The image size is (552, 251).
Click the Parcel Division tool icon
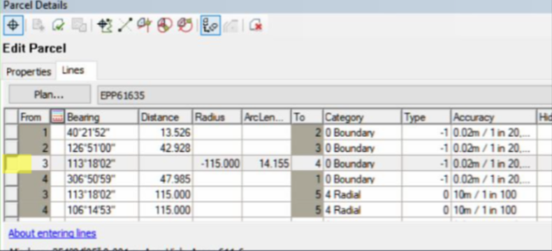point(145,26)
